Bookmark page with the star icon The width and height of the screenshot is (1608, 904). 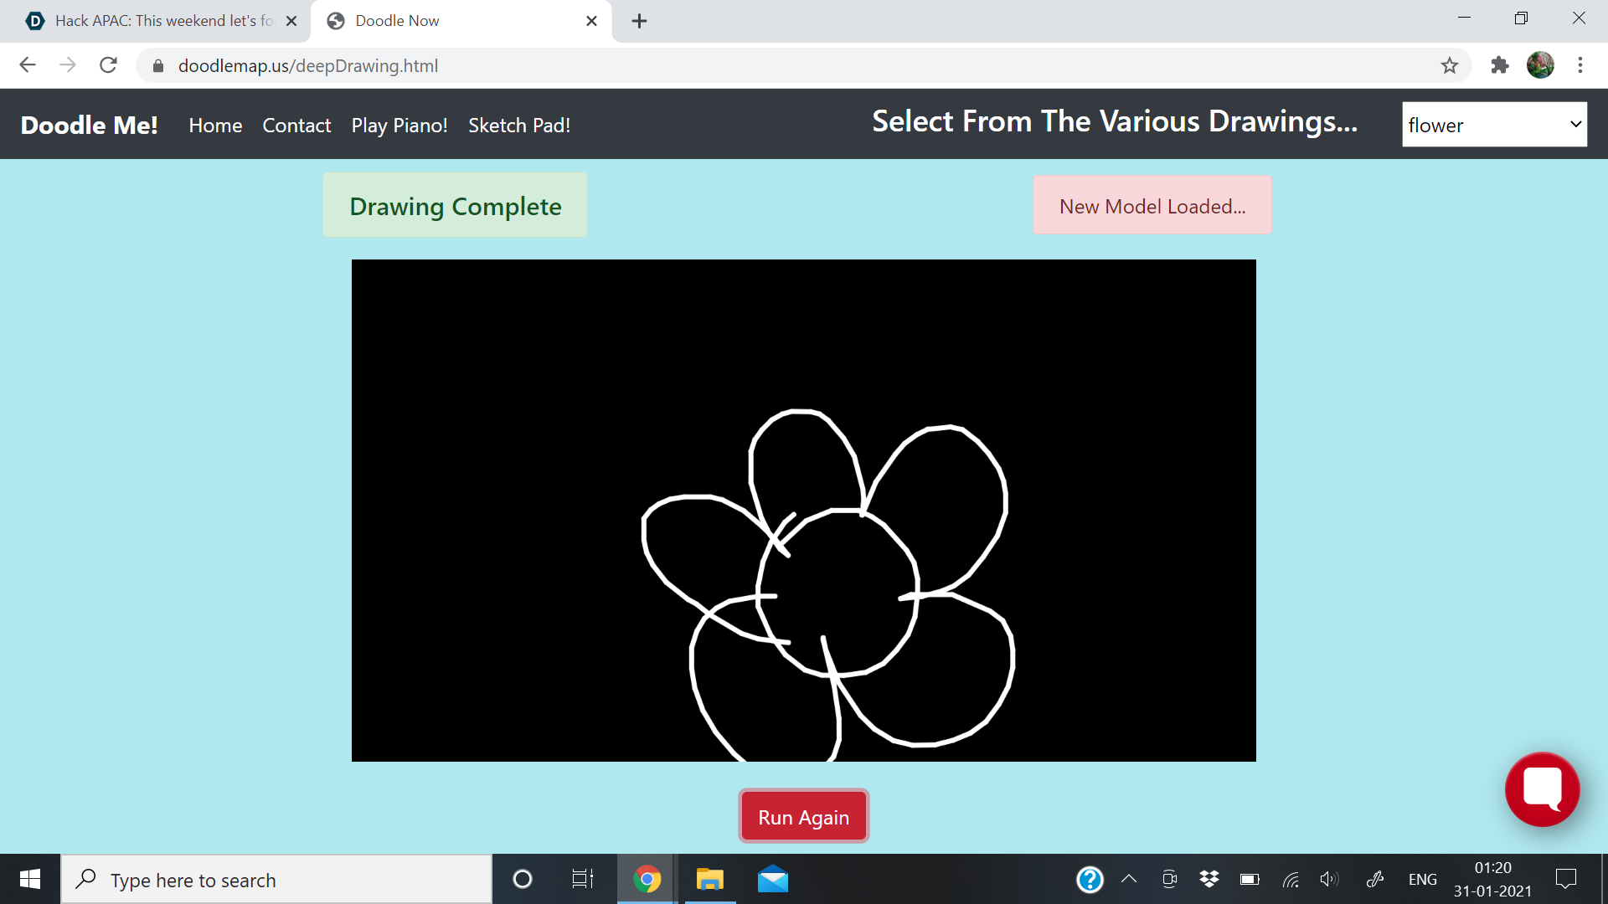(1450, 65)
